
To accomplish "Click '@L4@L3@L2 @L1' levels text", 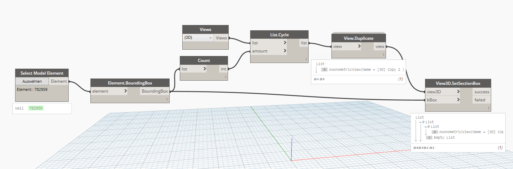I will (424, 148).
